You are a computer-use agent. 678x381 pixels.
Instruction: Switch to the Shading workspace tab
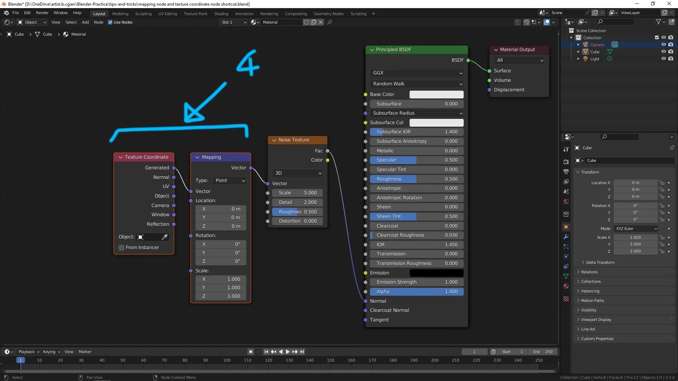[221, 13]
